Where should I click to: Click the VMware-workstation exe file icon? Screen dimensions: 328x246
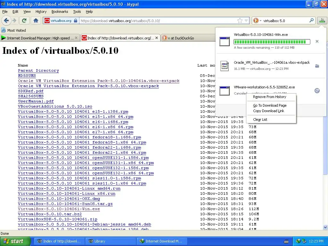tap(225, 91)
